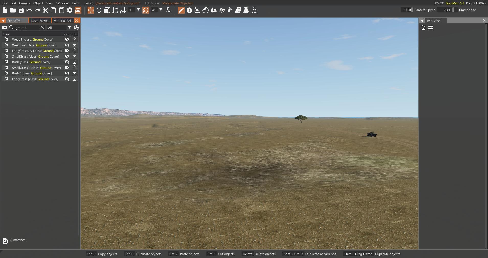Open rotation snap angle dropdown arrow
488x258 pixels.
tap(161, 10)
